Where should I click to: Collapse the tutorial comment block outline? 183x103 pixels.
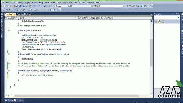pos(9,64)
